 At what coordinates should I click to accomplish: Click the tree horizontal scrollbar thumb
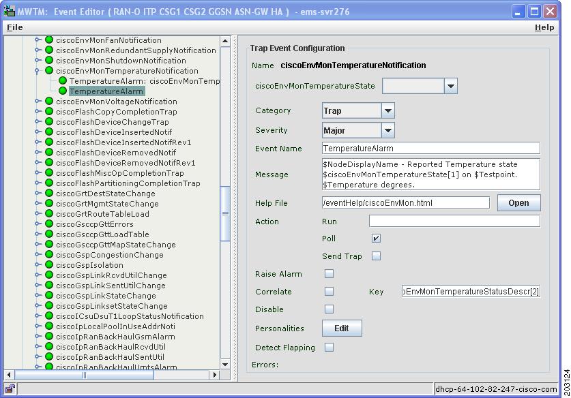[x=84, y=375]
